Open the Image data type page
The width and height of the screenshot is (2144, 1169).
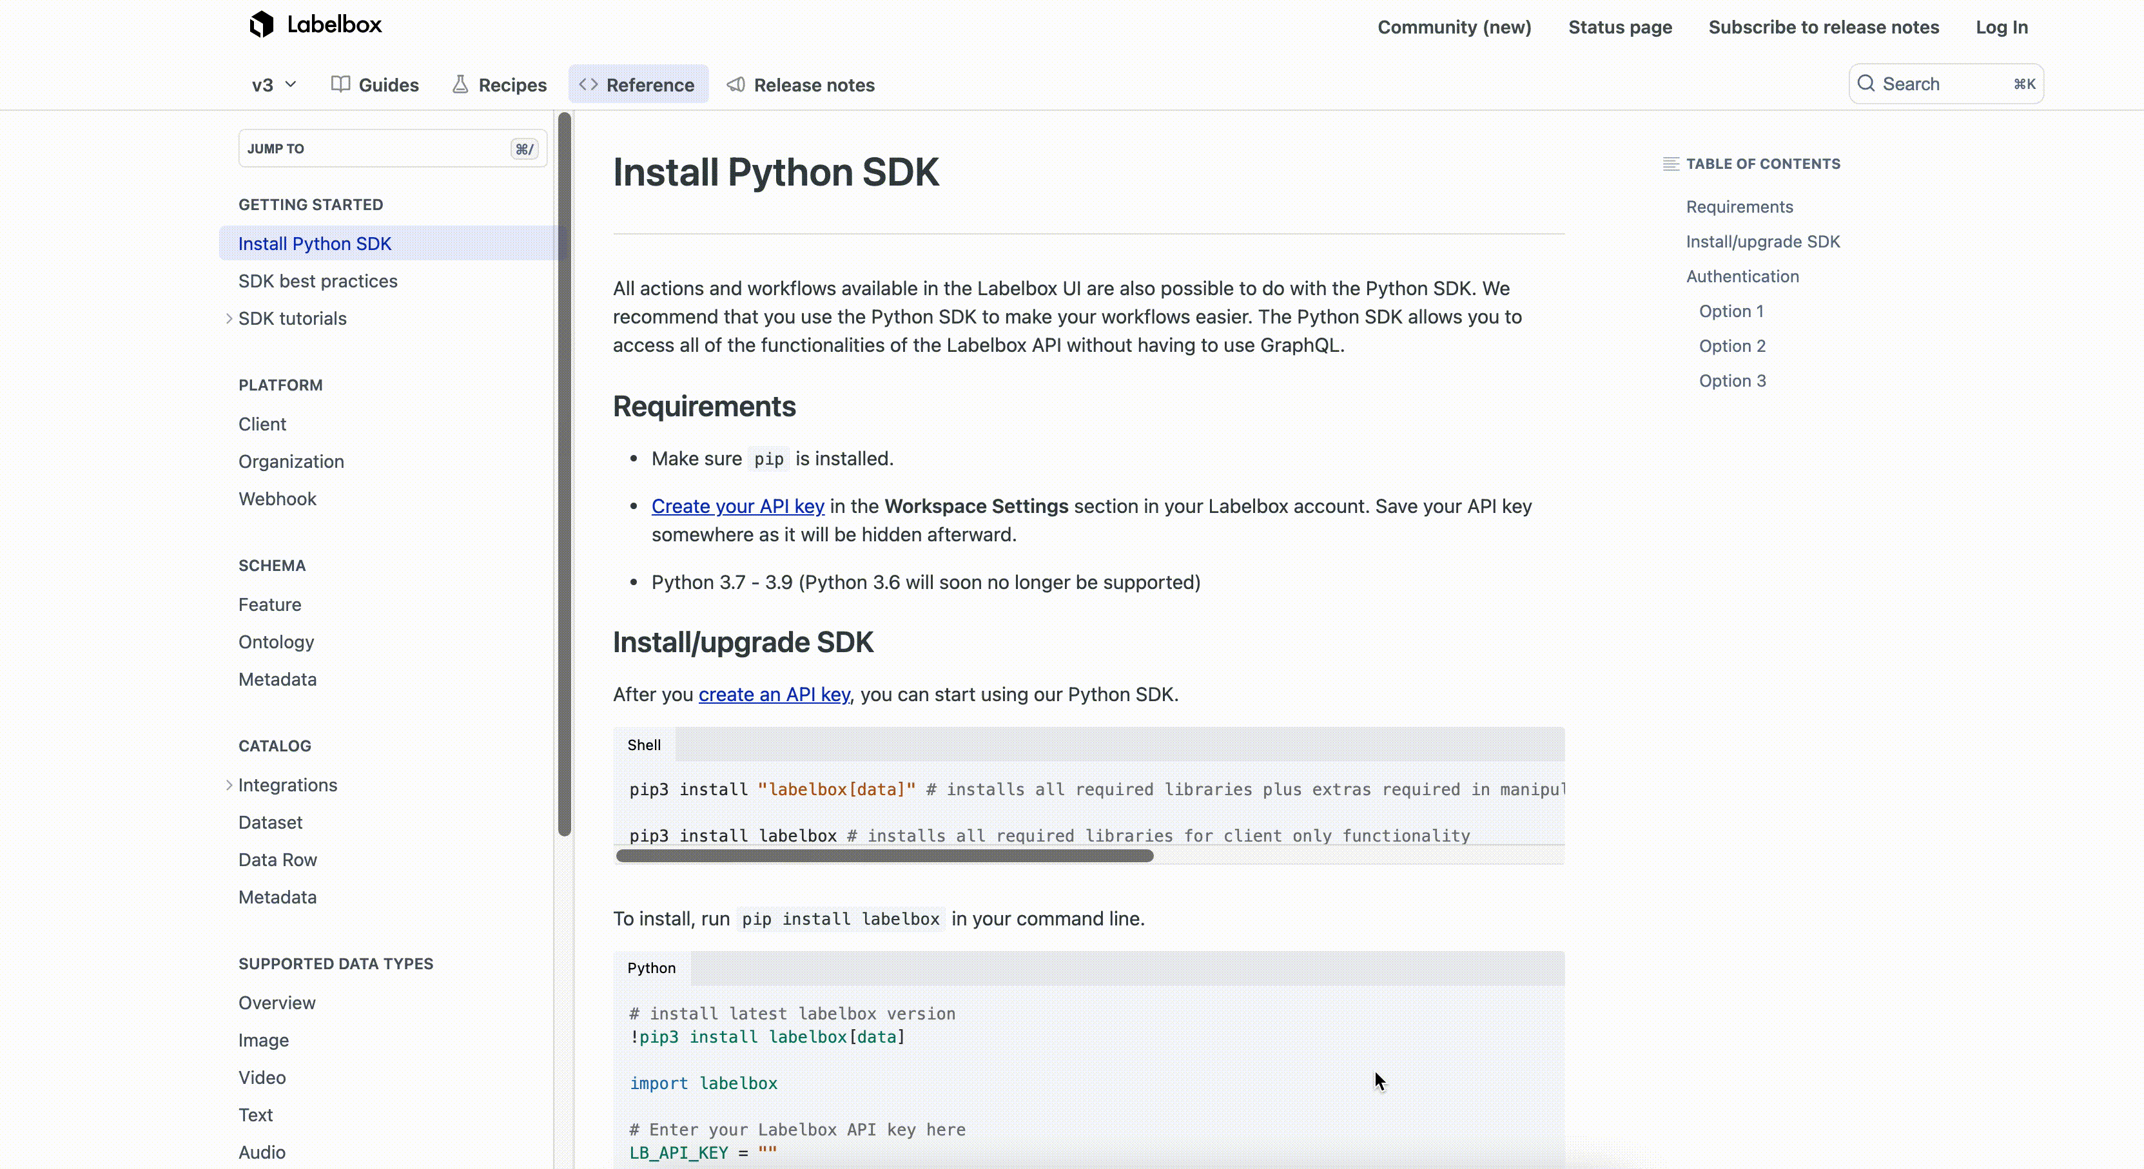coord(264,1041)
